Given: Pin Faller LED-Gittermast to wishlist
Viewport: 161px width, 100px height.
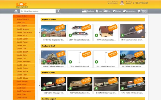Looking at the screenshot, I should coord(70,62).
